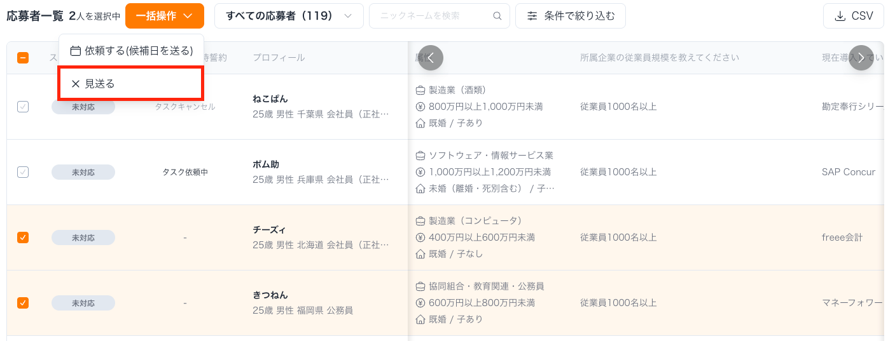The height and width of the screenshot is (341, 895).
Task: Click the search magnifier icon
Action: tap(497, 16)
